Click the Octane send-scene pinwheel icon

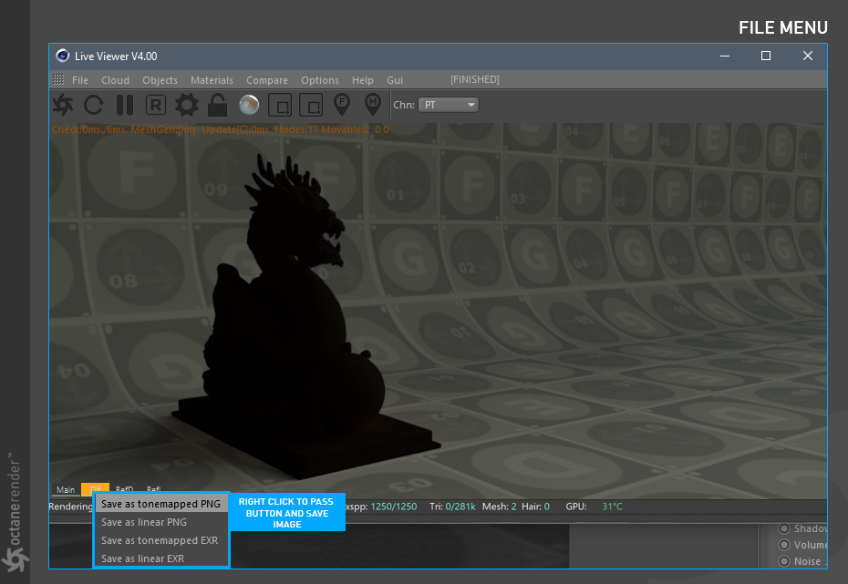coord(63,105)
